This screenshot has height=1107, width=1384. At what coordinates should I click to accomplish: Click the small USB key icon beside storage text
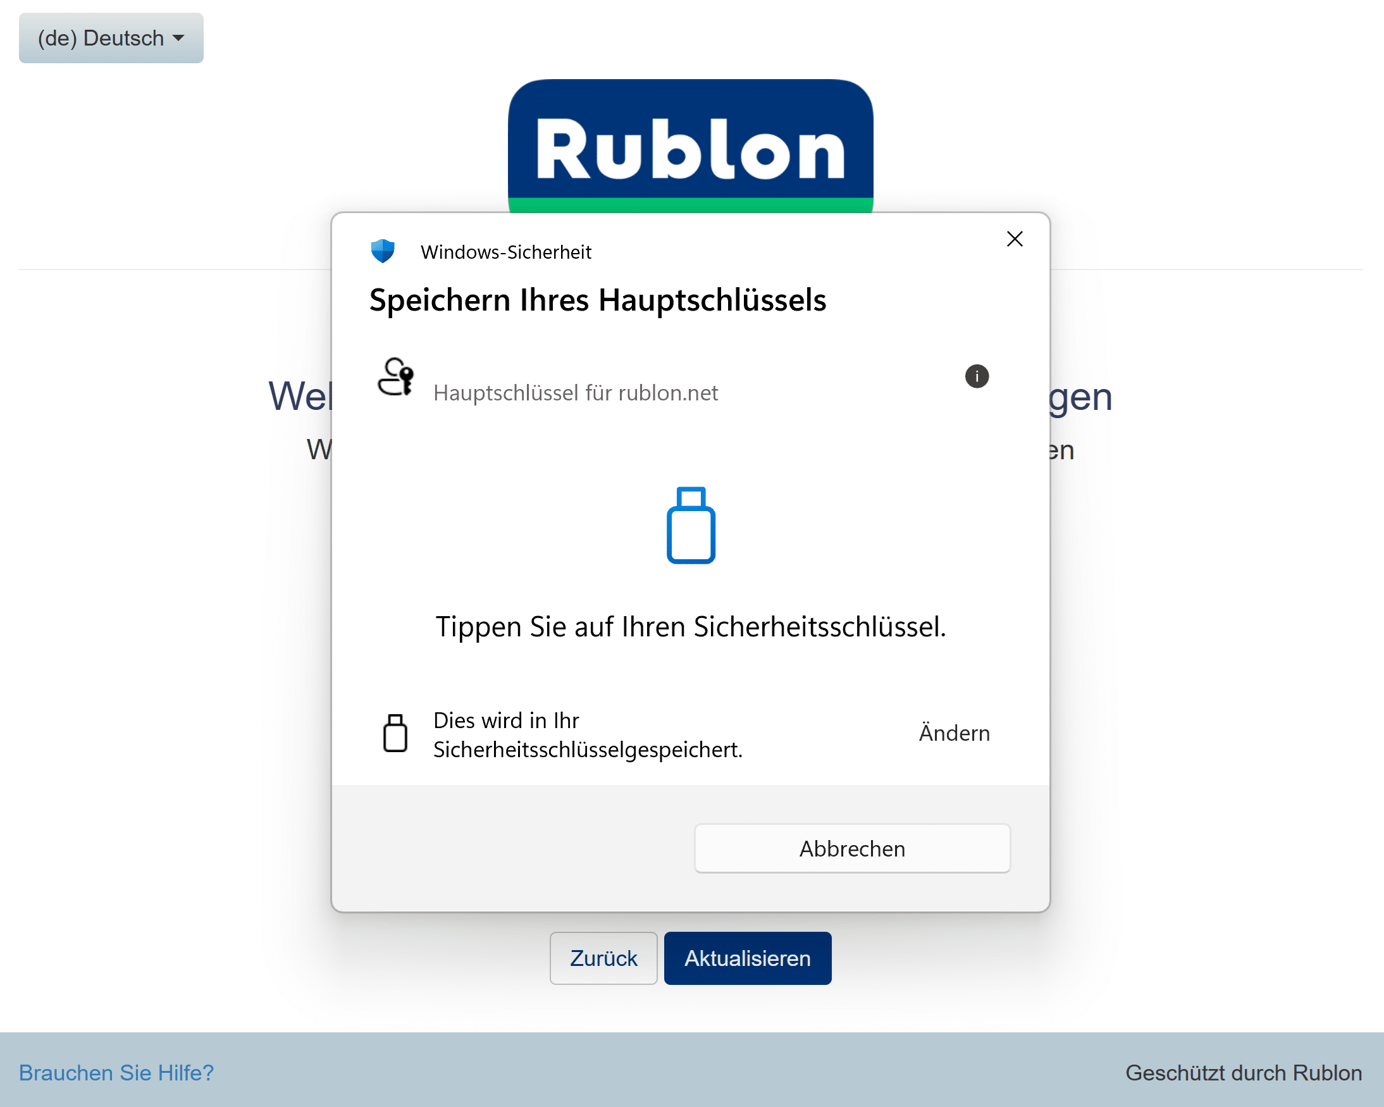click(x=395, y=733)
